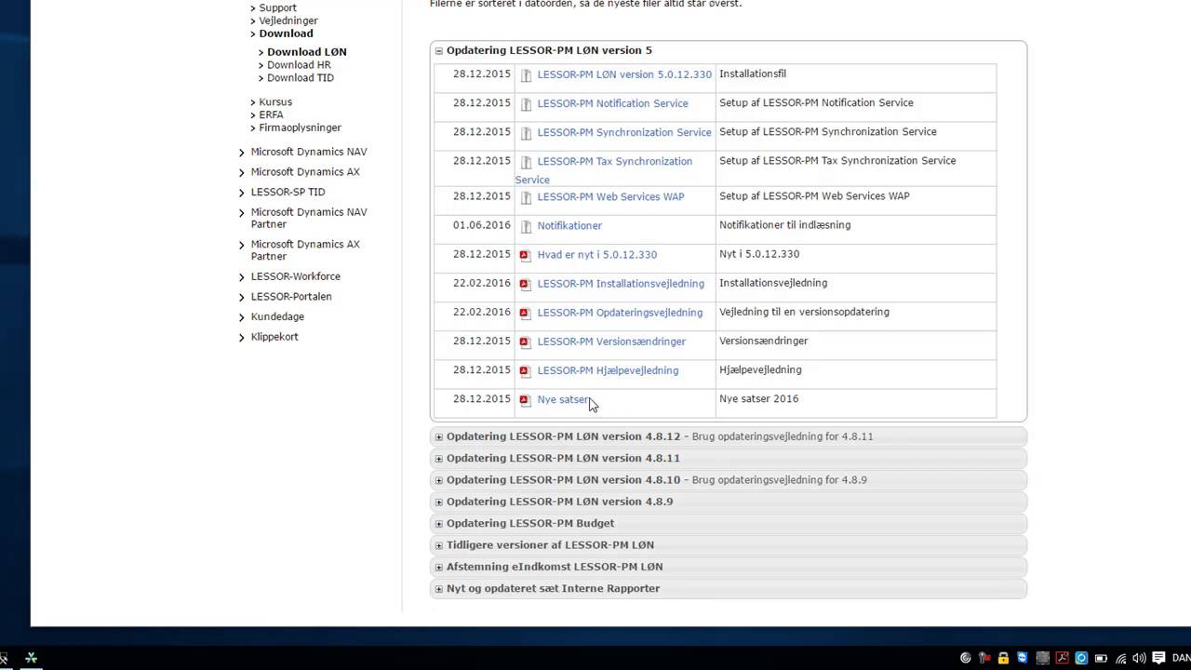
Task: Open Nye satser link
Action: coord(563,399)
